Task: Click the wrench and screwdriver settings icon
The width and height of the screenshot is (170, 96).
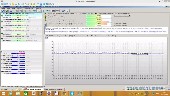Action: pyautogui.click(x=53, y=4)
